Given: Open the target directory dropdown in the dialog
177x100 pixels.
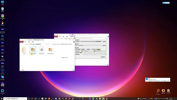Looking at the screenshot, I should click(x=101, y=46).
